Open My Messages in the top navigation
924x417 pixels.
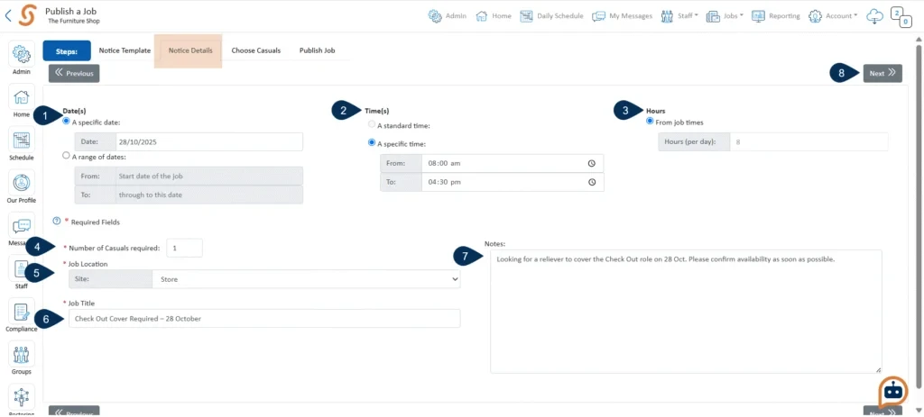(x=623, y=16)
